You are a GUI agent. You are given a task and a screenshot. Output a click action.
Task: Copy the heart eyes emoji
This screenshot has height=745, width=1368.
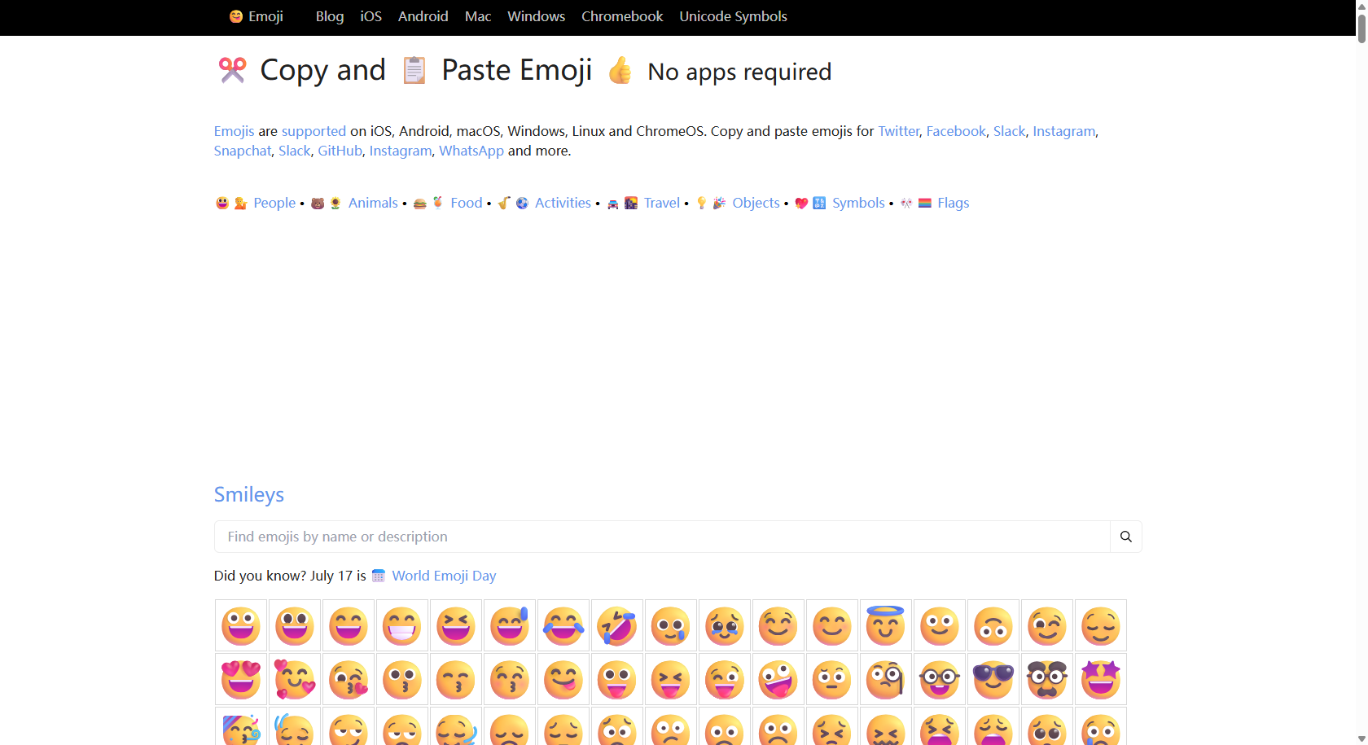tap(240, 679)
